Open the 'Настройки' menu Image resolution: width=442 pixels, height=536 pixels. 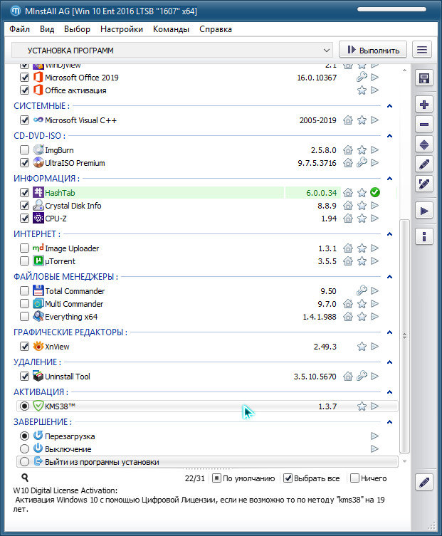[x=122, y=29]
